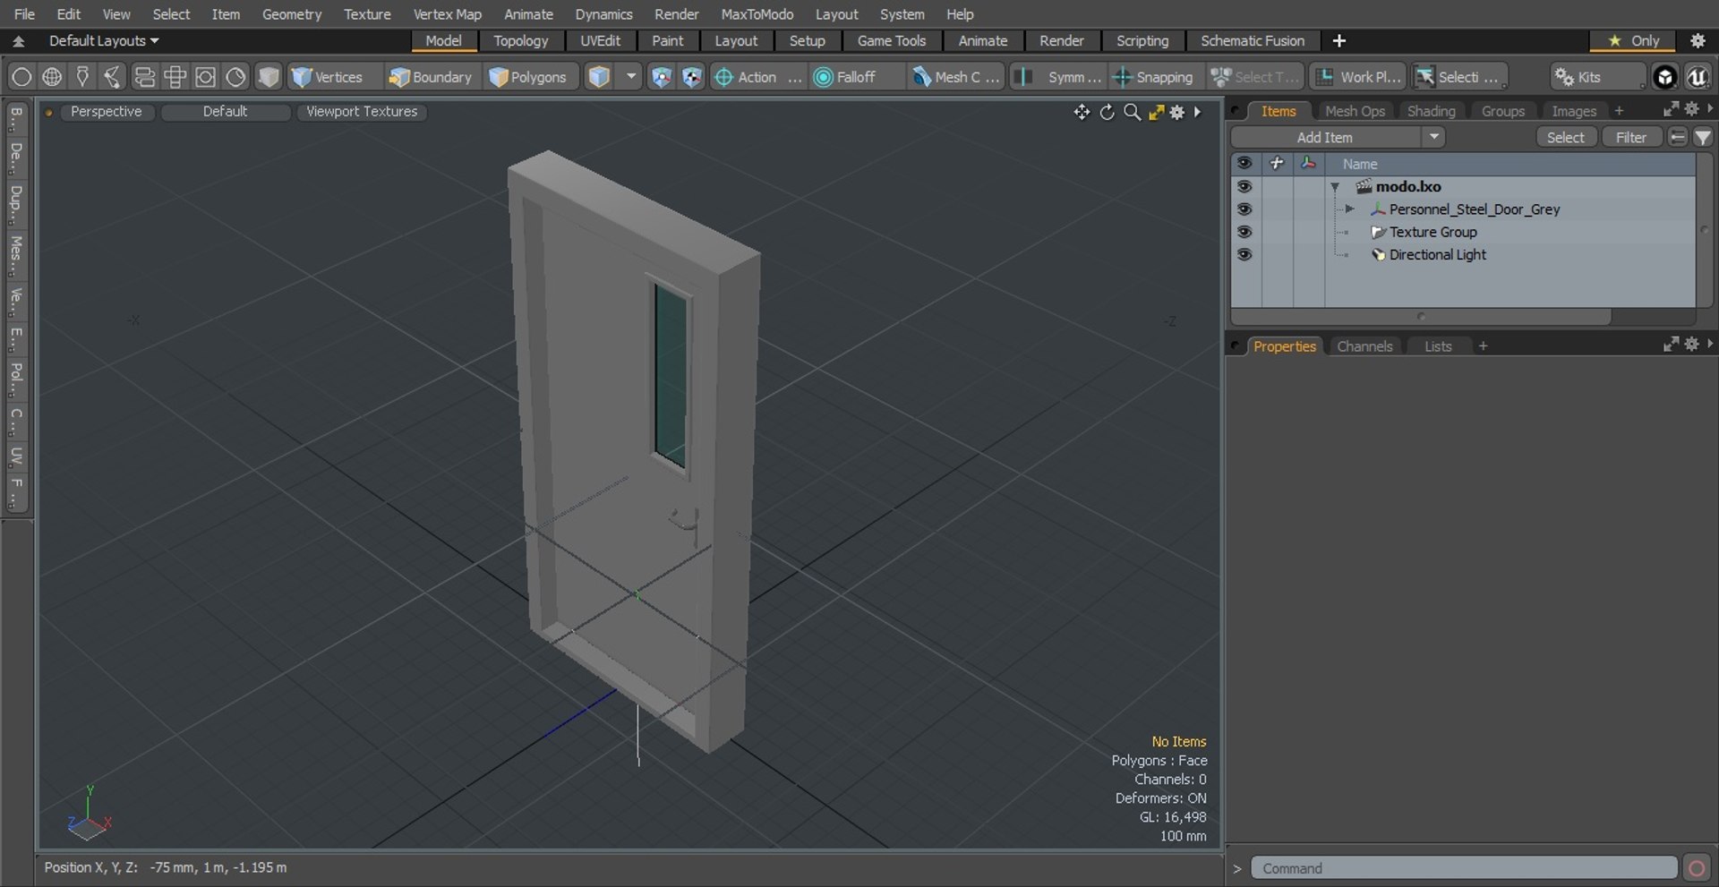Switch to the Images tab
1719x887 pixels.
pyautogui.click(x=1573, y=111)
